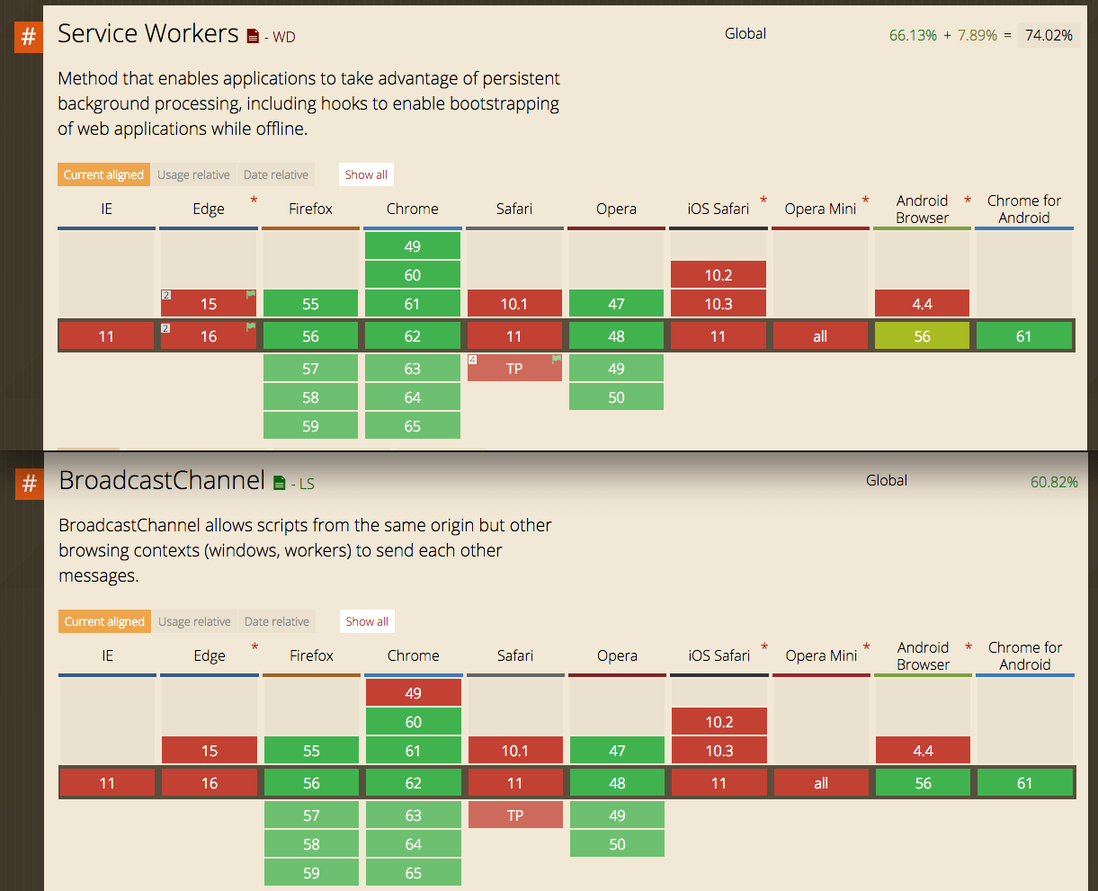Click the # anchor icon beside BroadcastChannel
1098x891 pixels.
28,484
